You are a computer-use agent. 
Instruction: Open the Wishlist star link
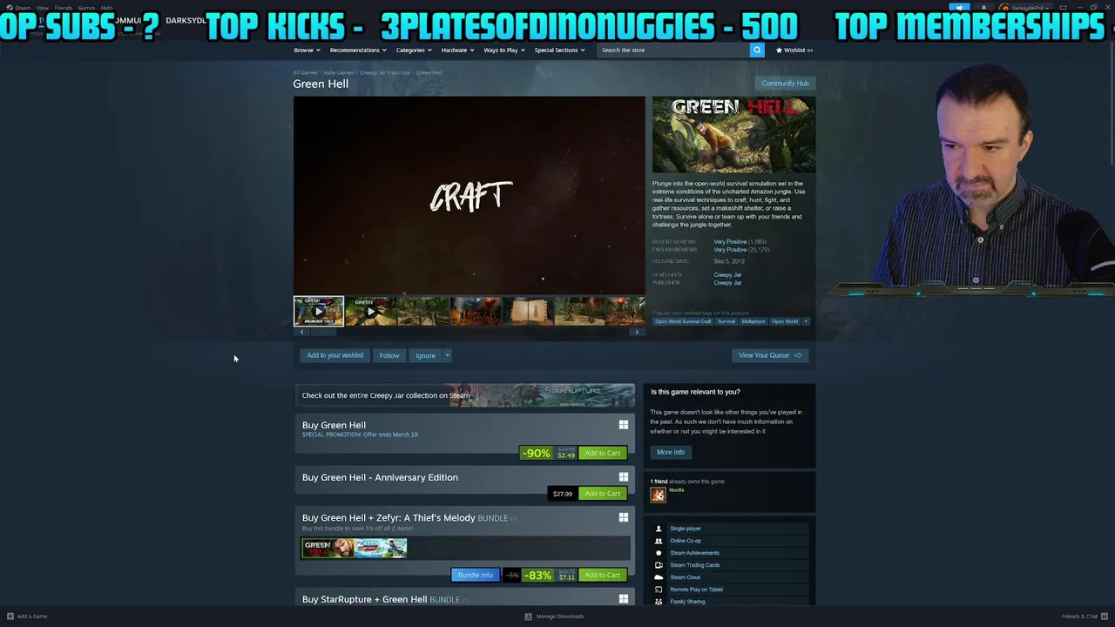coord(794,50)
